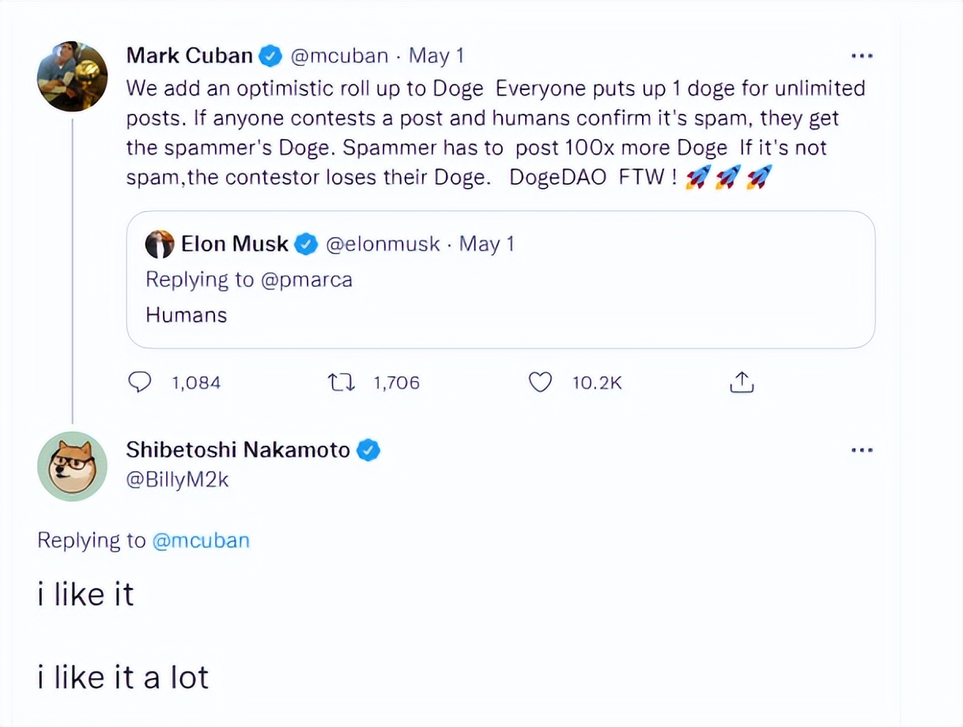
Task: Click @mcuban in the Replying to line
Action: (200, 541)
